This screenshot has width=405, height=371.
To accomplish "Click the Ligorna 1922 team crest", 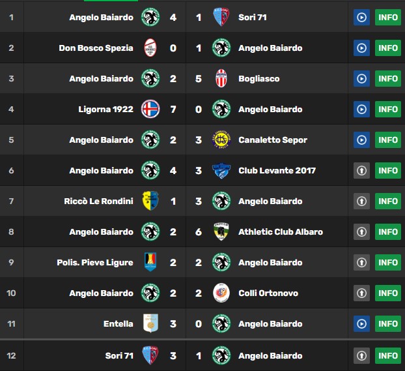I will (150, 109).
